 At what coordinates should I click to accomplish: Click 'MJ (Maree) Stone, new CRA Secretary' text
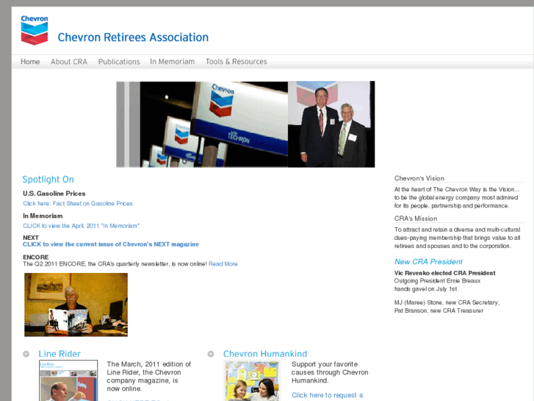447,302
